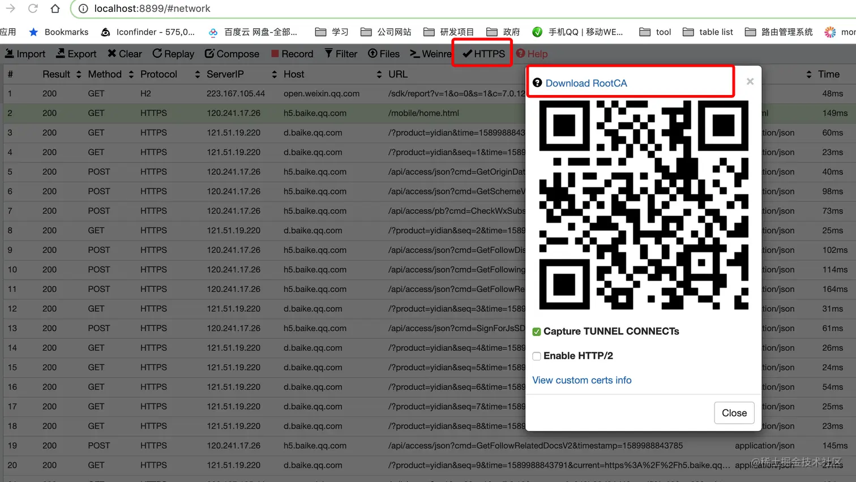This screenshot has width=856, height=482.
Task: Select the open.weixin.qq.com host row
Action: click(322, 93)
